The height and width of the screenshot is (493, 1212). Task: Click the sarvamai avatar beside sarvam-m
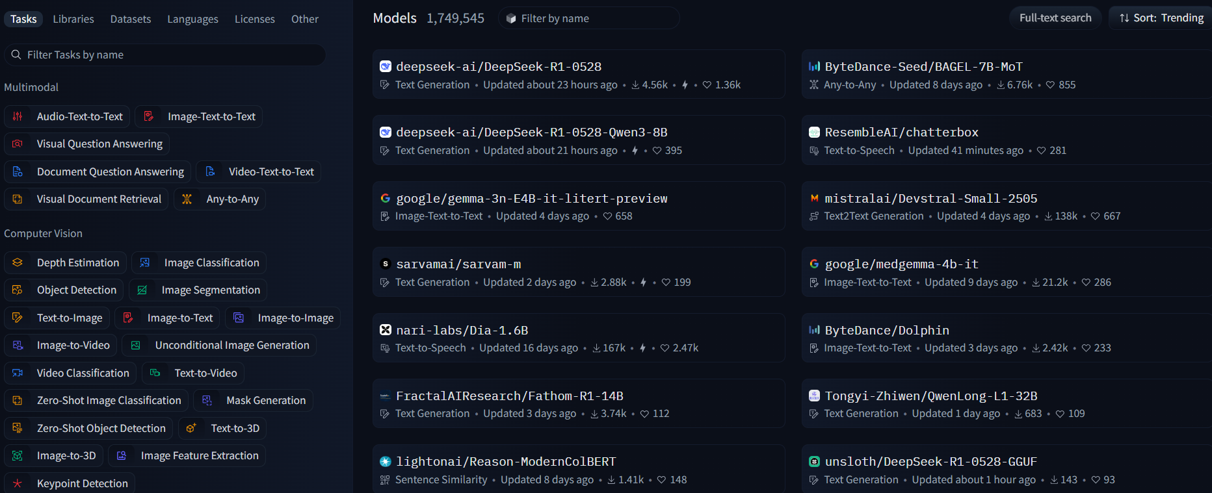[x=386, y=264]
